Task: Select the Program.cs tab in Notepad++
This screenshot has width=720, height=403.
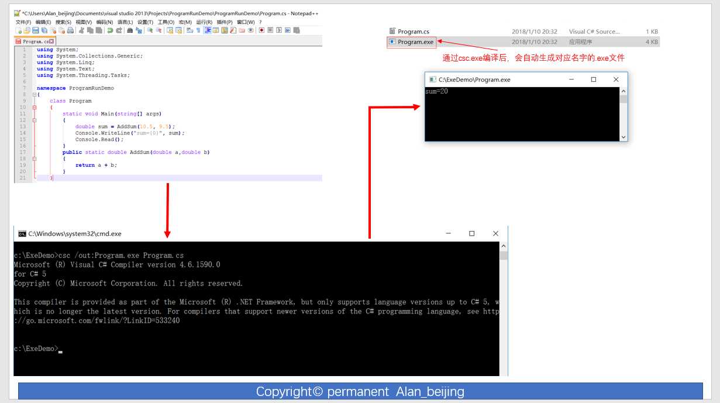Action: pos(35,42)
